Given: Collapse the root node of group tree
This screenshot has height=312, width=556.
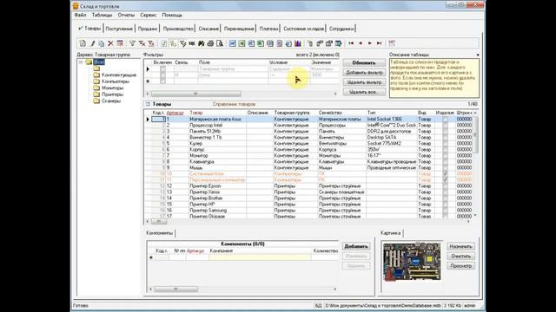Looking at the screenshot, I should coord(81,62).
